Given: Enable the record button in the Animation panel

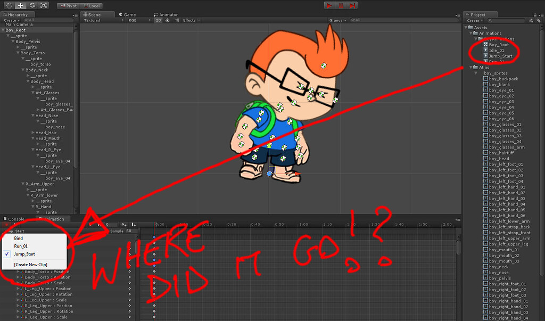Looking at the screenshot, I should [x=7, y=225].
